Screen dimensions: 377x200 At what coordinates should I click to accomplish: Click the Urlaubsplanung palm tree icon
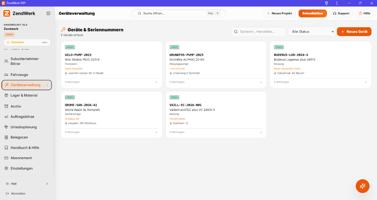coord(6,127)
